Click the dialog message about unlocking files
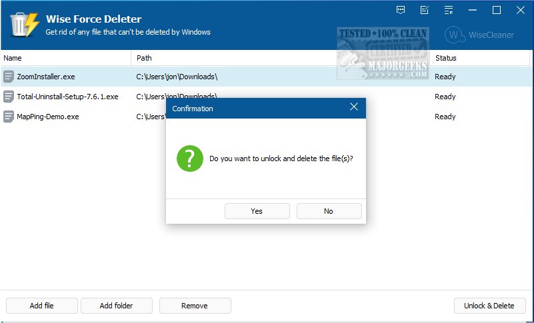 point(281,159)
